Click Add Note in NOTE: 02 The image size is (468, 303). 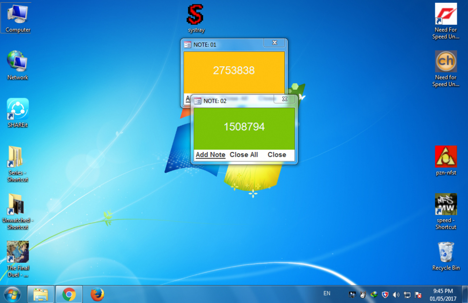pyautogui.click(x=211, y=155)
